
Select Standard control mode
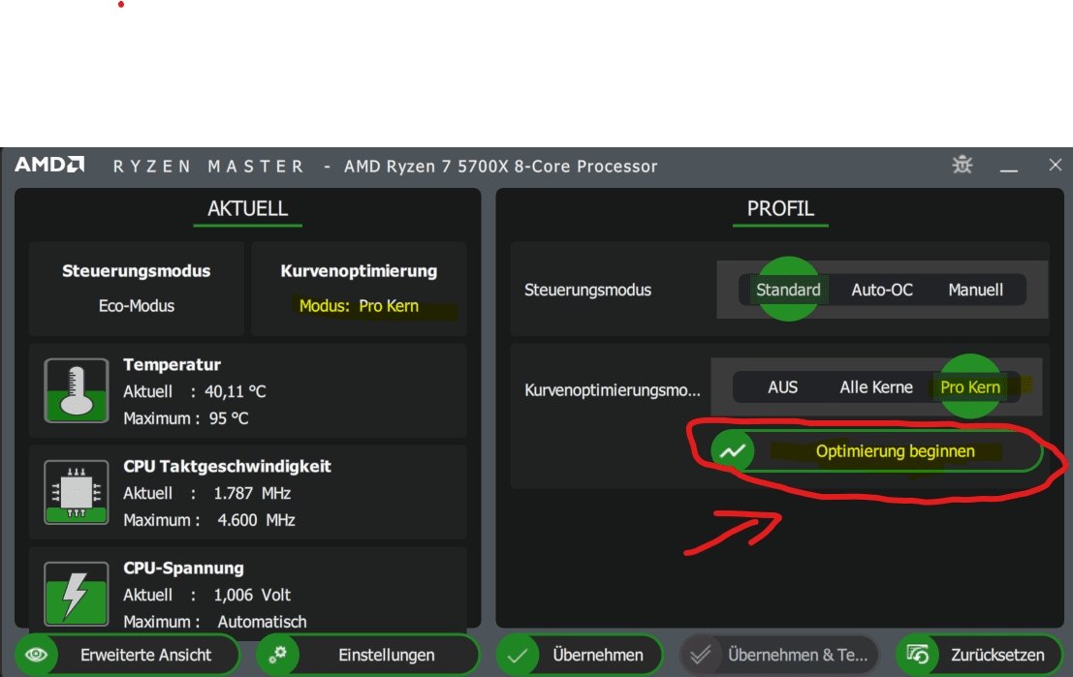(x=788, y=290)
